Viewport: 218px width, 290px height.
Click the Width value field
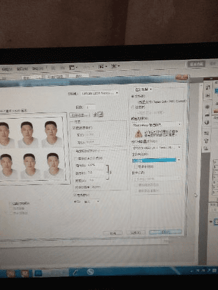click(x=96, y=180)
